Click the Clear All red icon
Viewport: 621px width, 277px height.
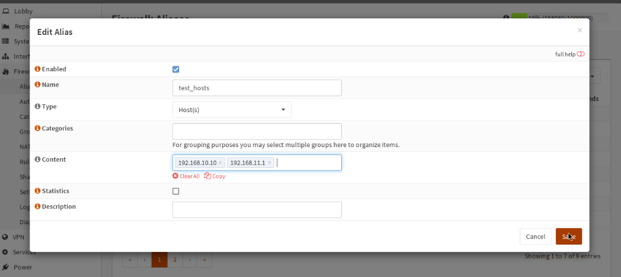[175, 176]
